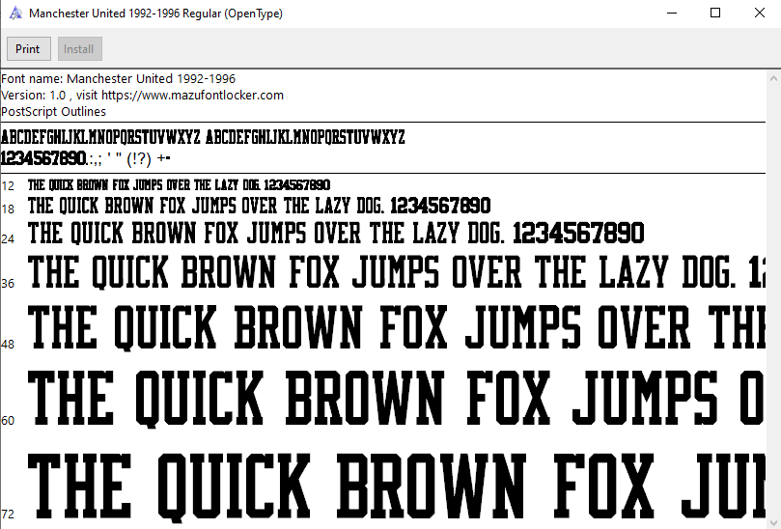Minimize the font preview window
Screen dimensions: 781x529
(x=671, y=14)
